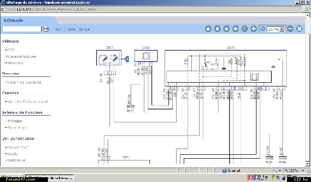This screenshot has height=182, width=311.
Task: Click the Outils link in the sidebar
Action: click(13, 154)
